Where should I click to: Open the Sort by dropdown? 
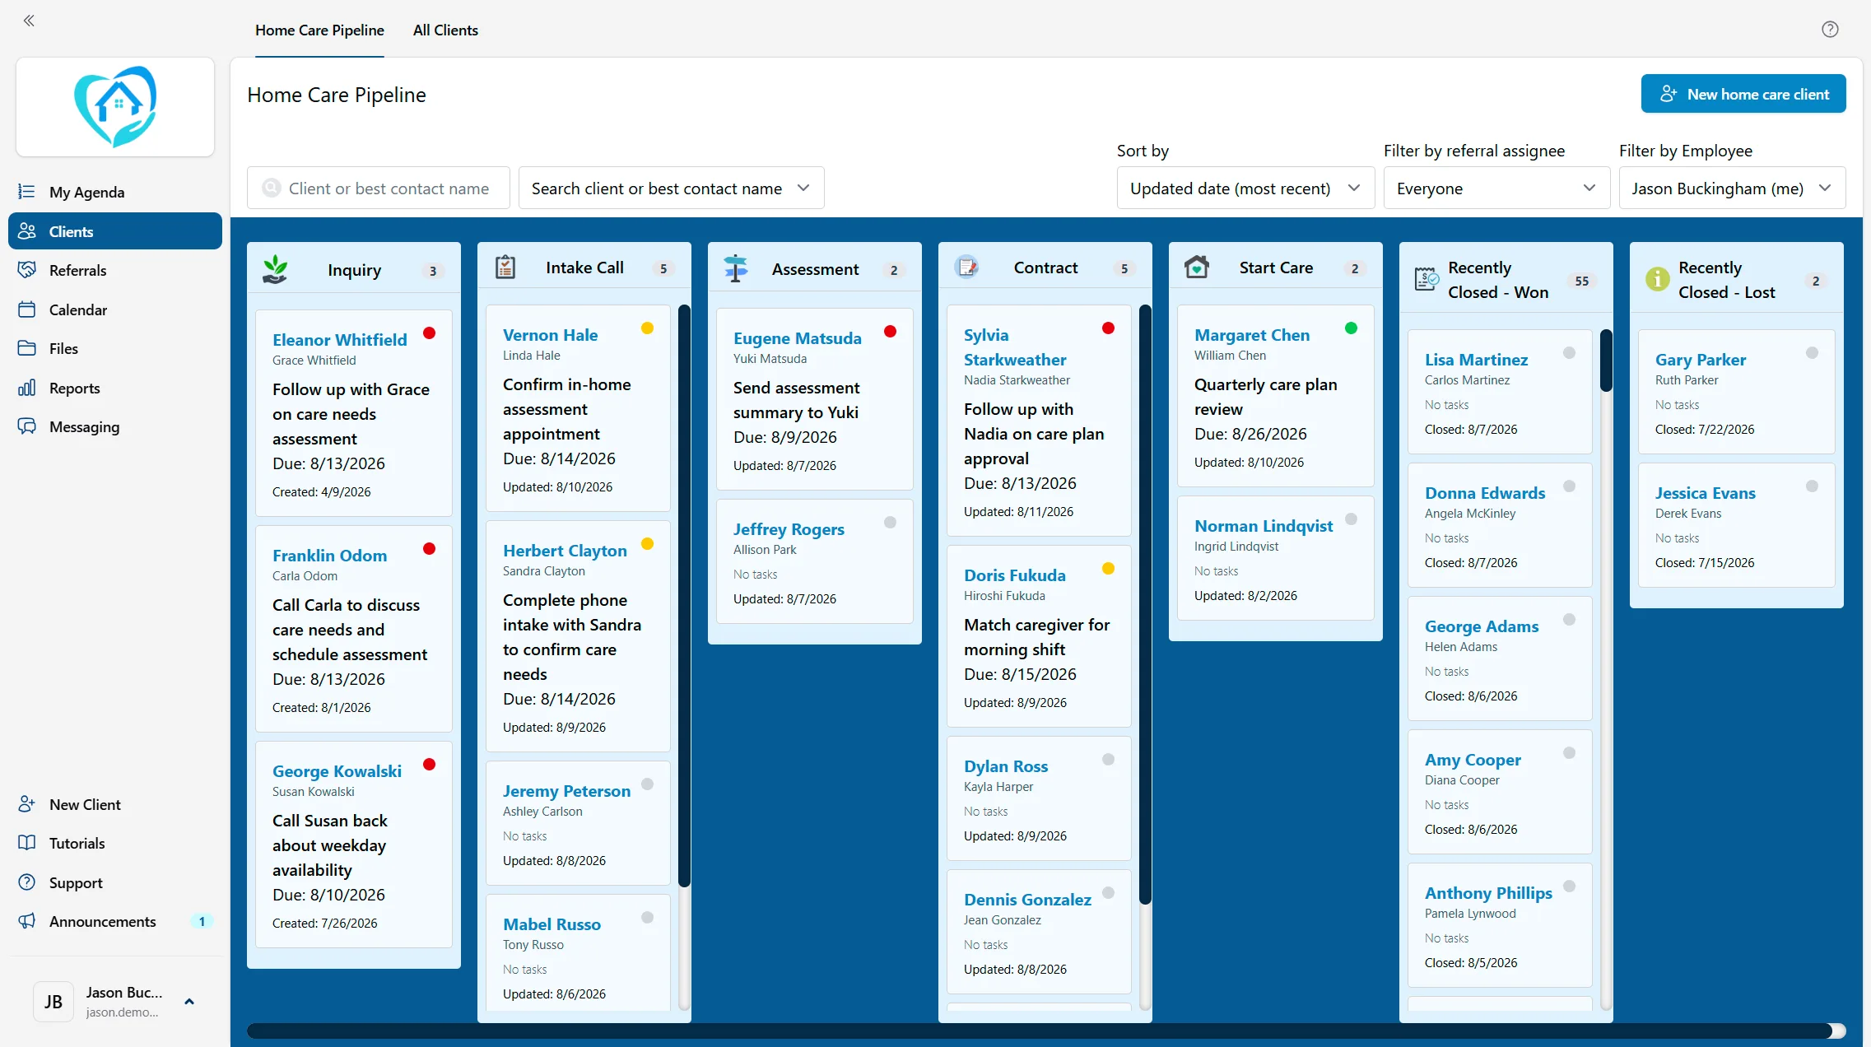tap(1245, 188)
